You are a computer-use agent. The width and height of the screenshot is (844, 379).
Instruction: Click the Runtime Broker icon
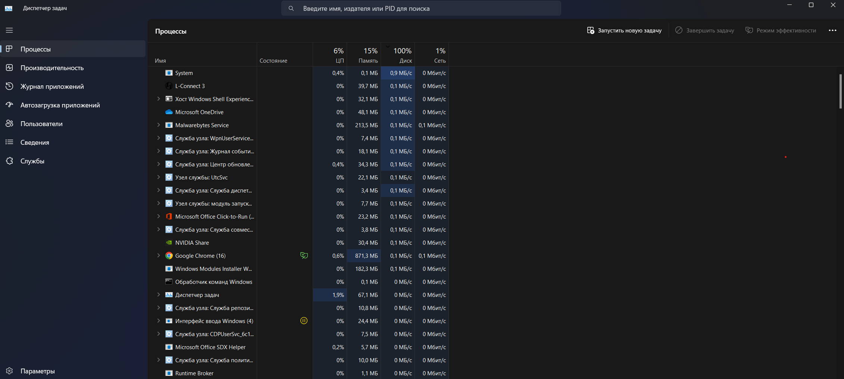coord(169,373)
